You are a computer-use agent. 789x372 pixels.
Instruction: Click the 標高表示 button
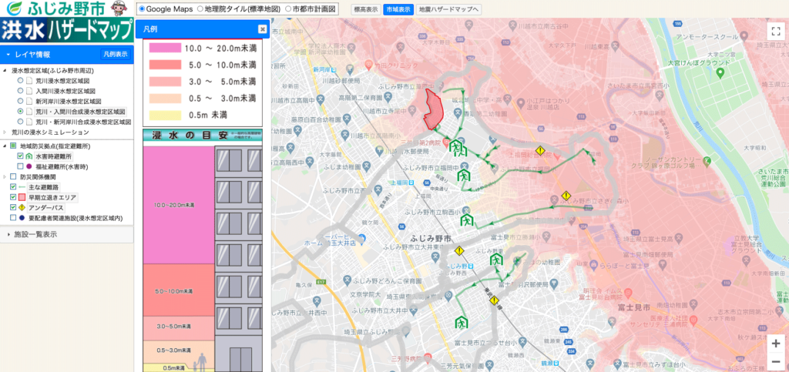tap(365, 9)
